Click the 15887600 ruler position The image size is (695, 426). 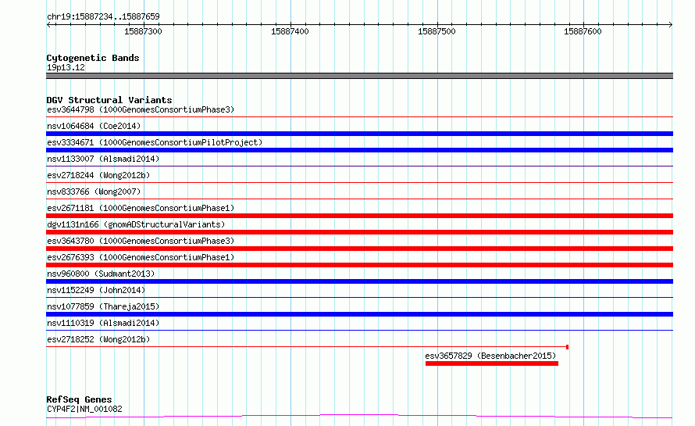coord(583,31)
